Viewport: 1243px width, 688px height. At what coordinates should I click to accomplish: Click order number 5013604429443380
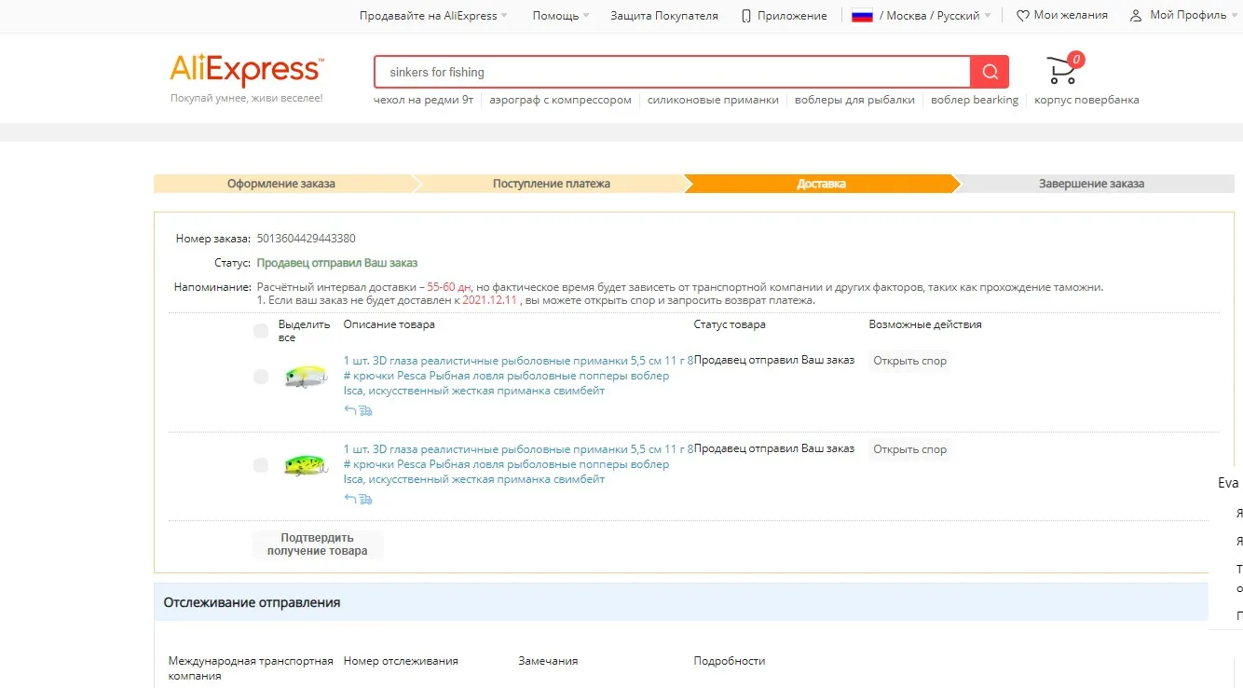[x=306, y=239]
